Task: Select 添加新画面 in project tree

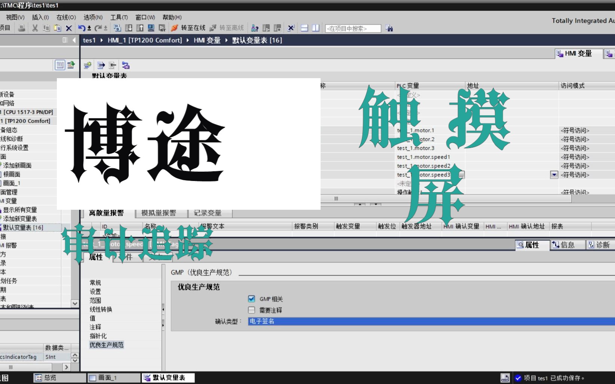Action: click(17, 165)
